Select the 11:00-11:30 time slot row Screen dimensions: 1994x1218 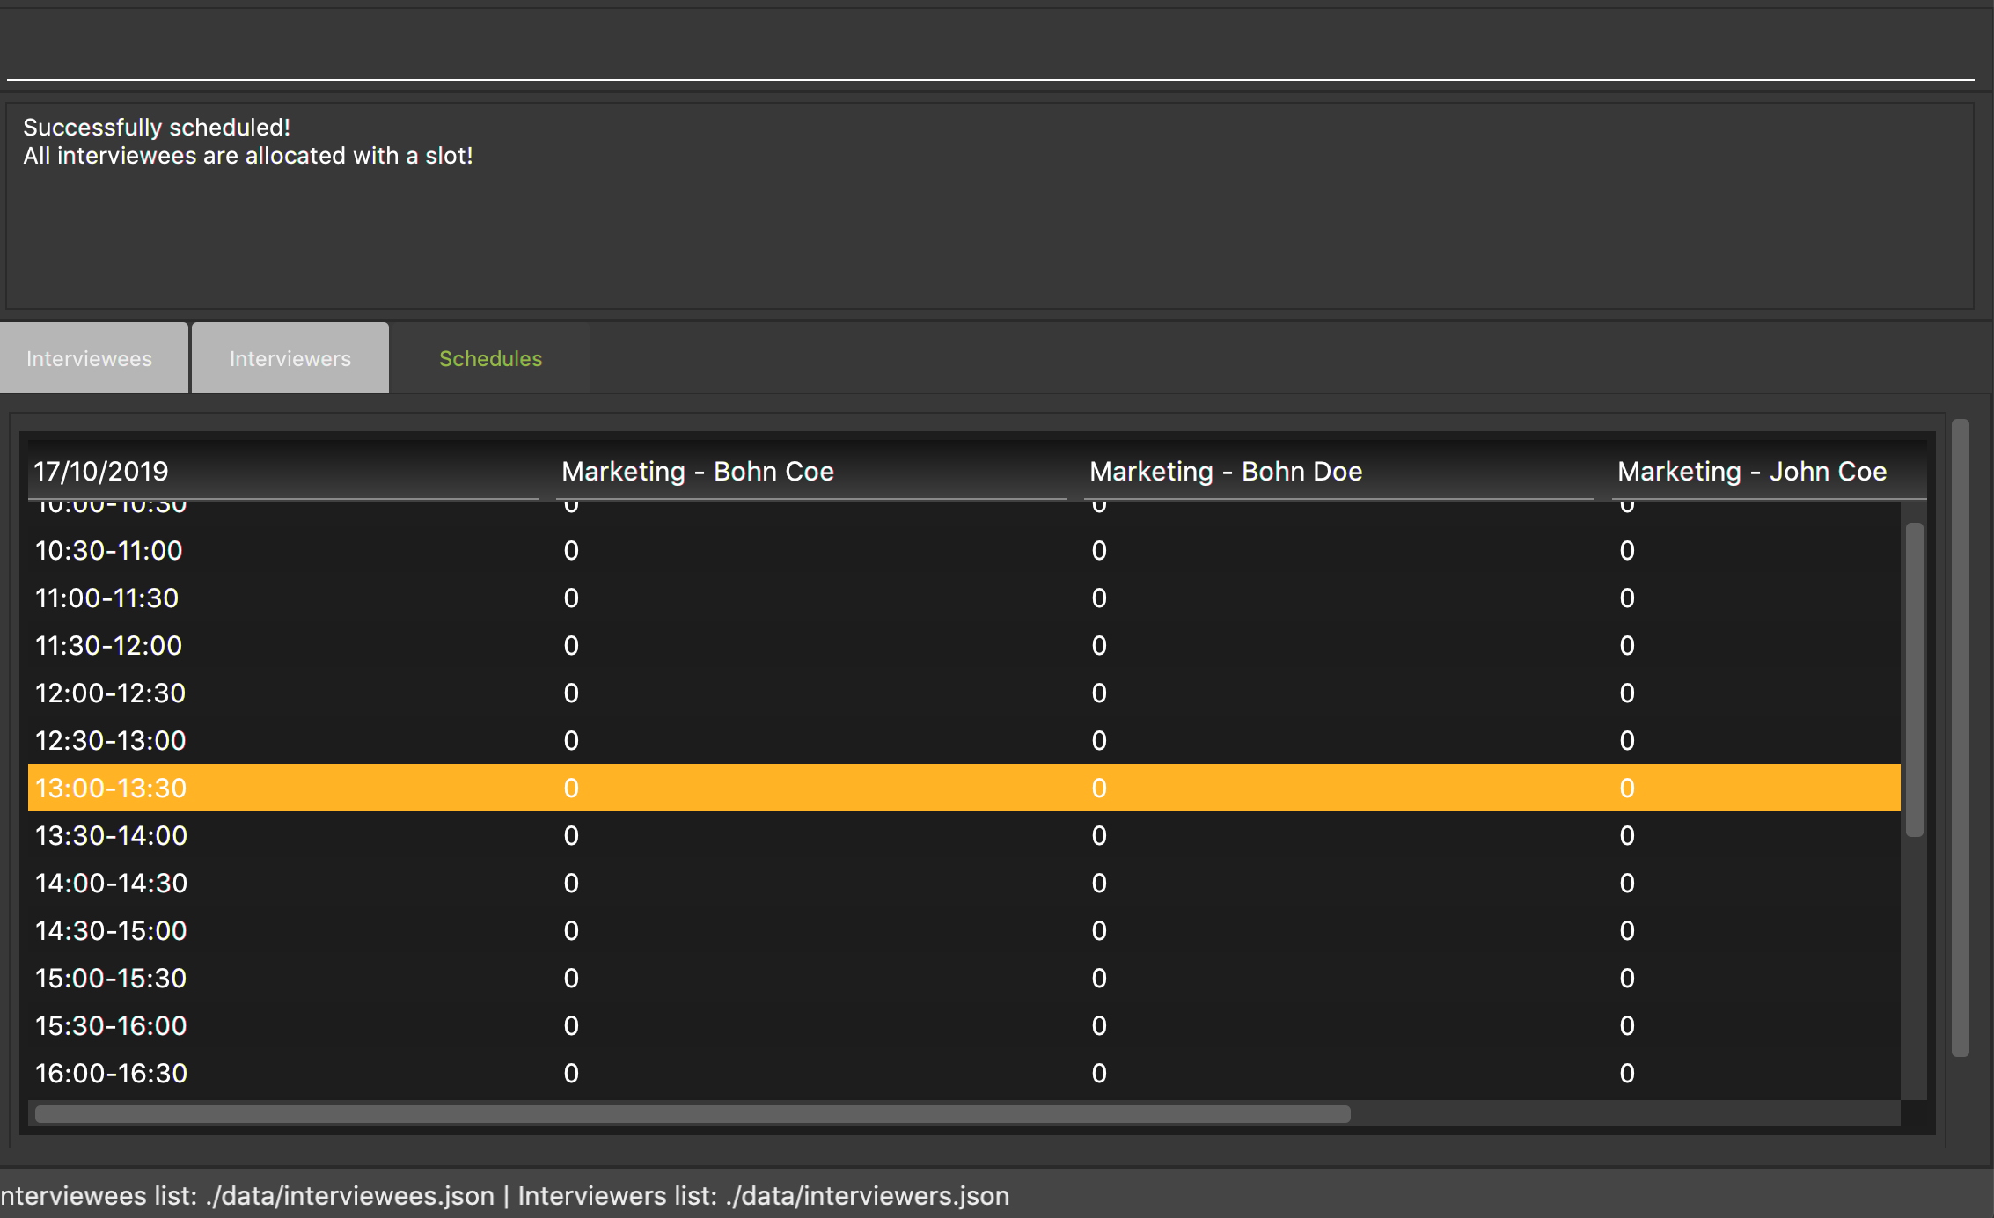point(107,598)
